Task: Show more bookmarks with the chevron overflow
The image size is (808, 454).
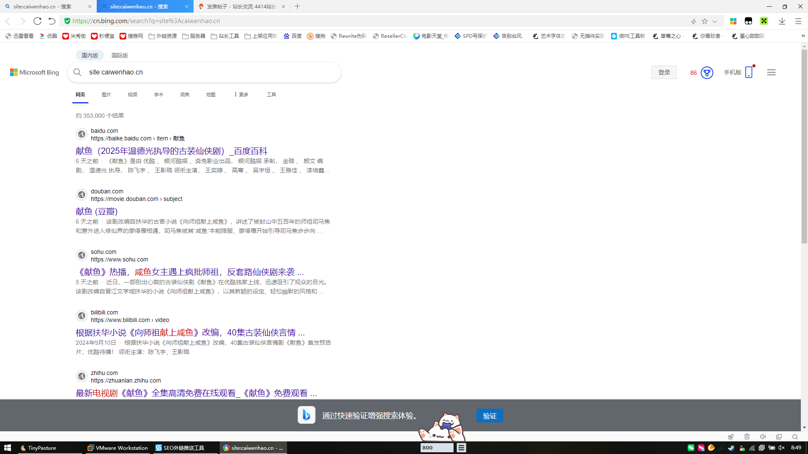Action: pos(803,36)
